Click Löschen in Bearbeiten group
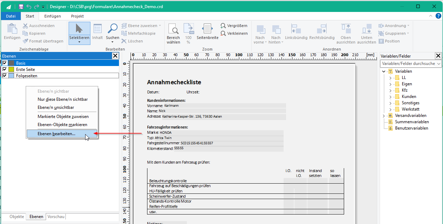This screenshot has width=443, height=224. (x=132, y=41)
